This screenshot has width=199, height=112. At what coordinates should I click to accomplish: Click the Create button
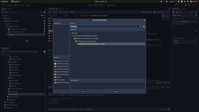coord(116,91)
